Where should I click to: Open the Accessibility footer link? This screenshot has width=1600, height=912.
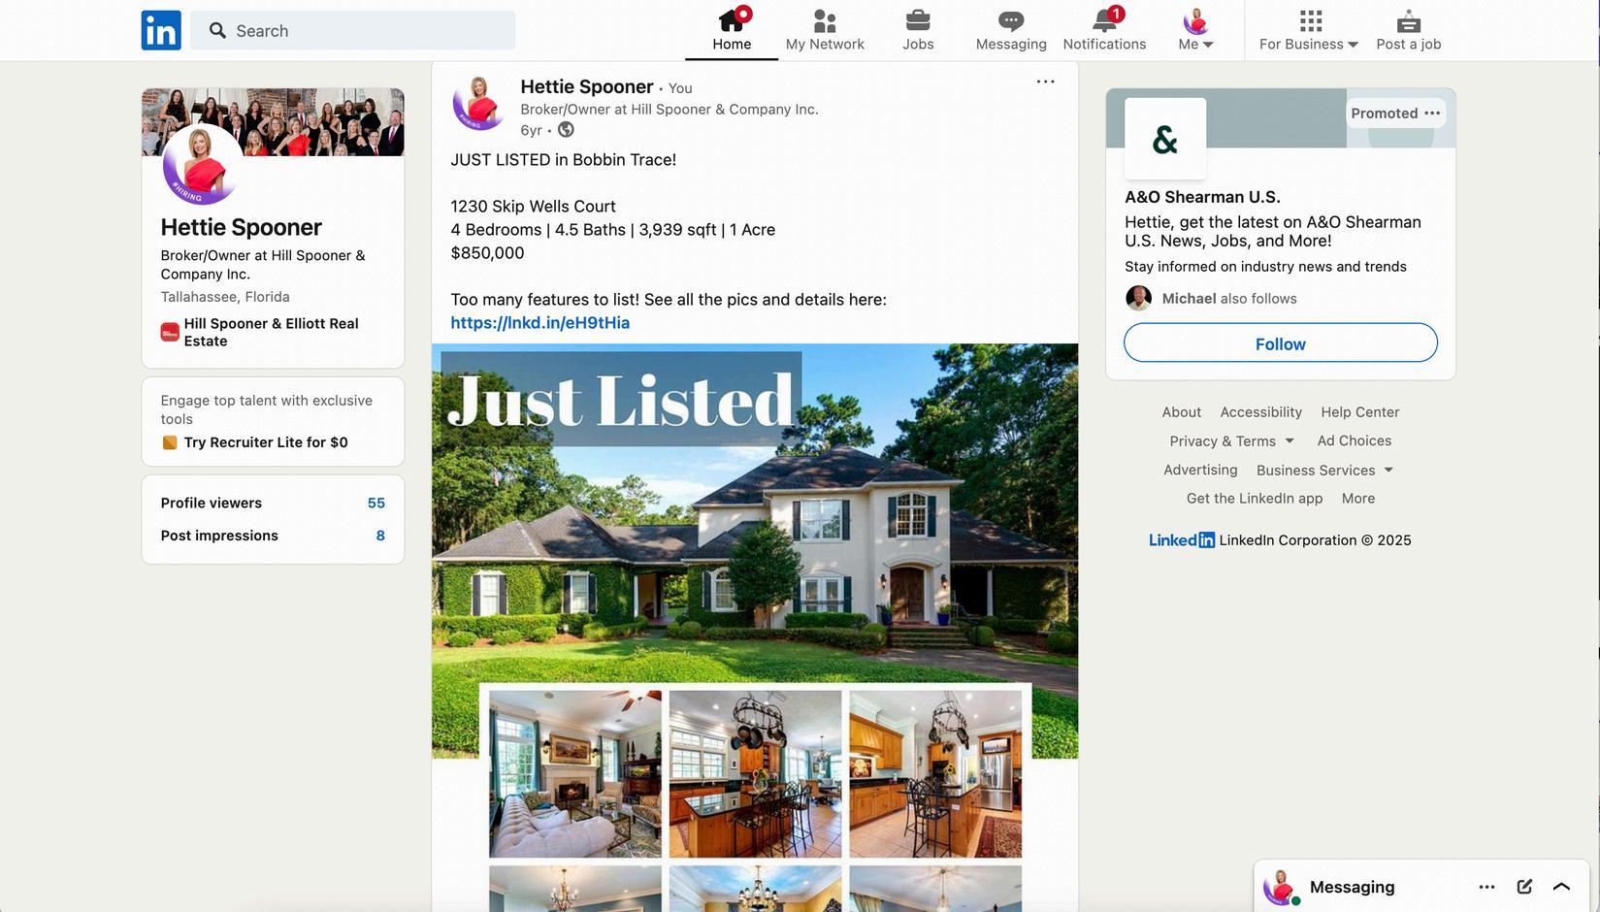click(x=1261, y=412)
